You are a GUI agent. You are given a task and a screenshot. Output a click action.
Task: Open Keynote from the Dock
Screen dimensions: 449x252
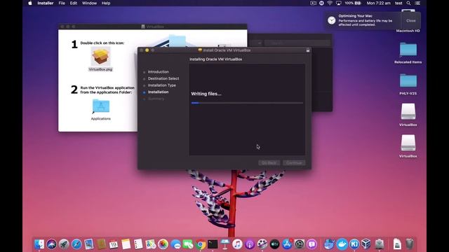click(225, 244)
